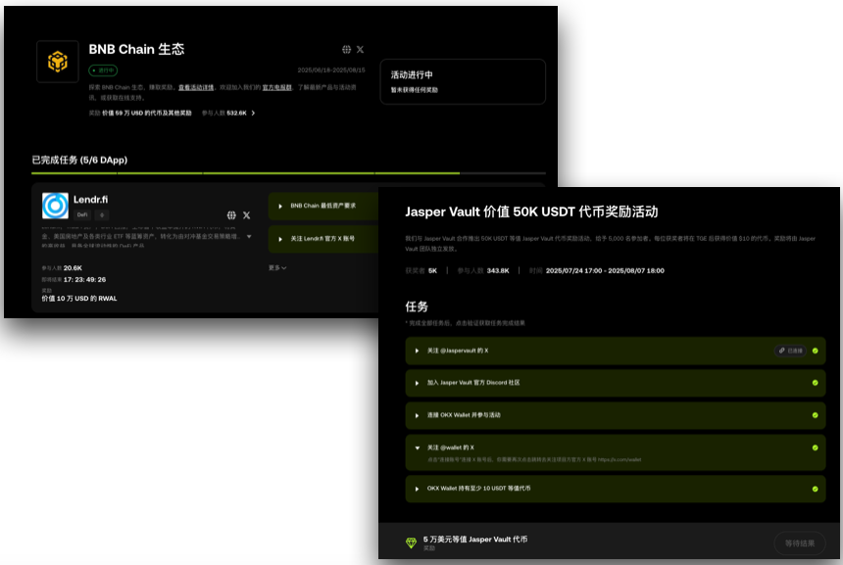This screenshot has height=565, width=843.
Task: Expand the Lendr.fi description text arrow
Action: point(249,236)
